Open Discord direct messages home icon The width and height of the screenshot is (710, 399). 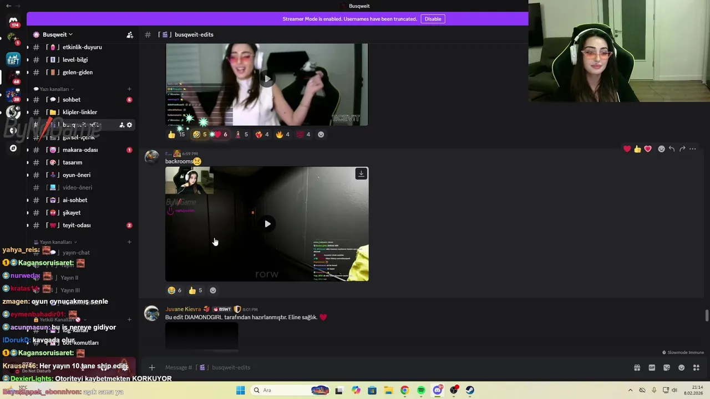pos(13,21)
